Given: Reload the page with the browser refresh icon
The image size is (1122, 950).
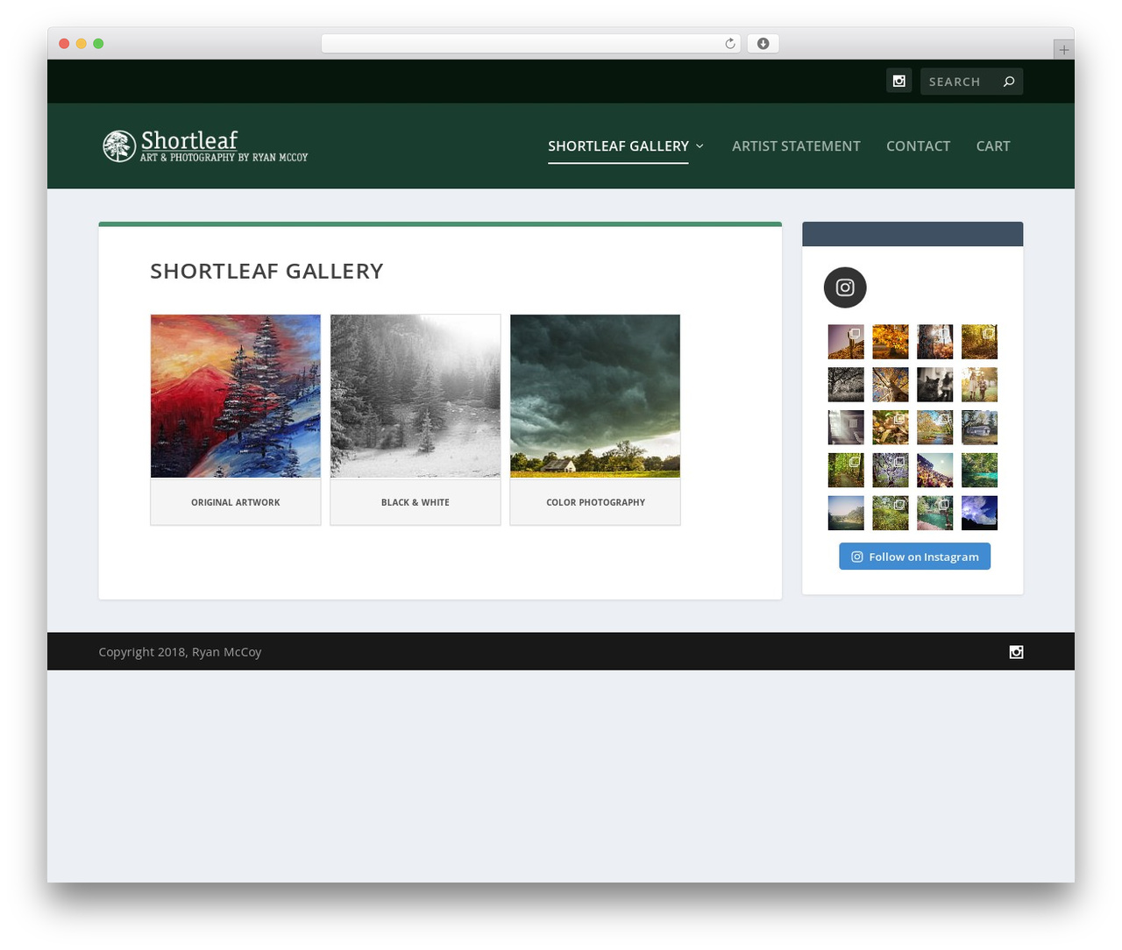Looking at the screenshot, I should click(x=730, y=44).
